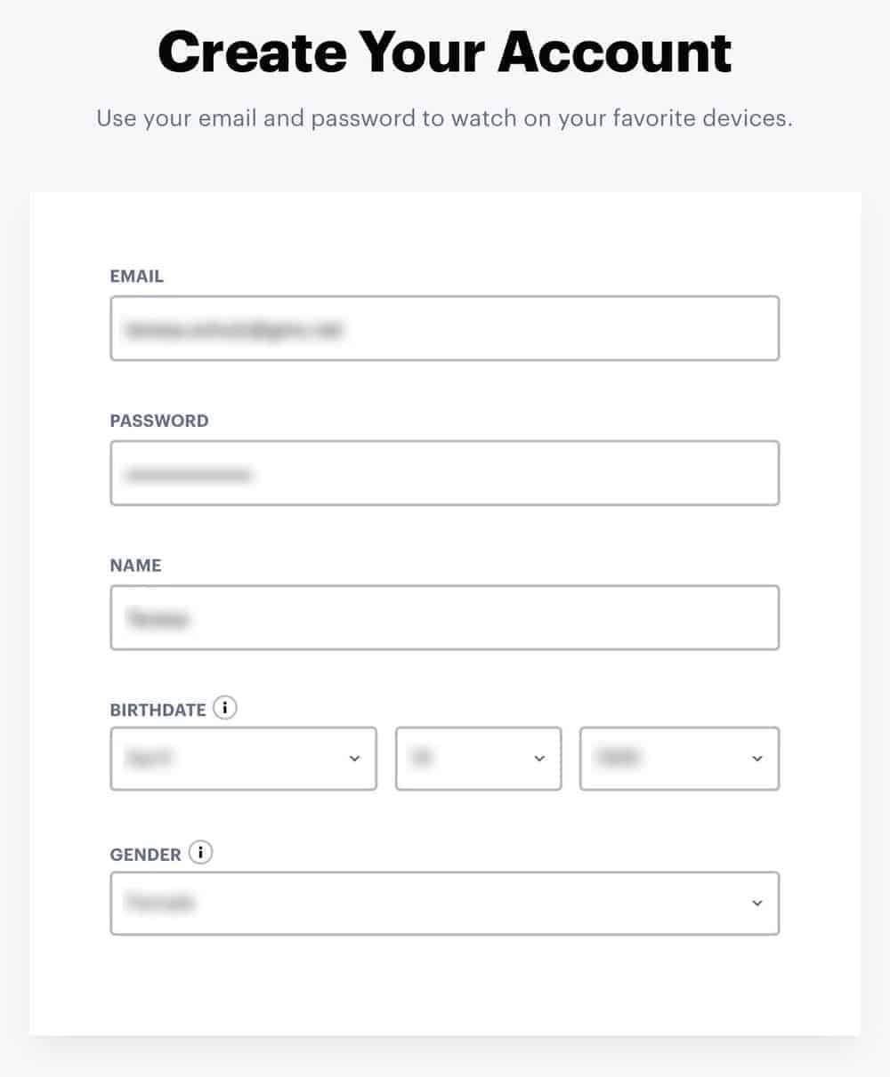Screen dimensions: 890x1077
Task: Open the birthdate month dropdown
Action: coord(243,759)
